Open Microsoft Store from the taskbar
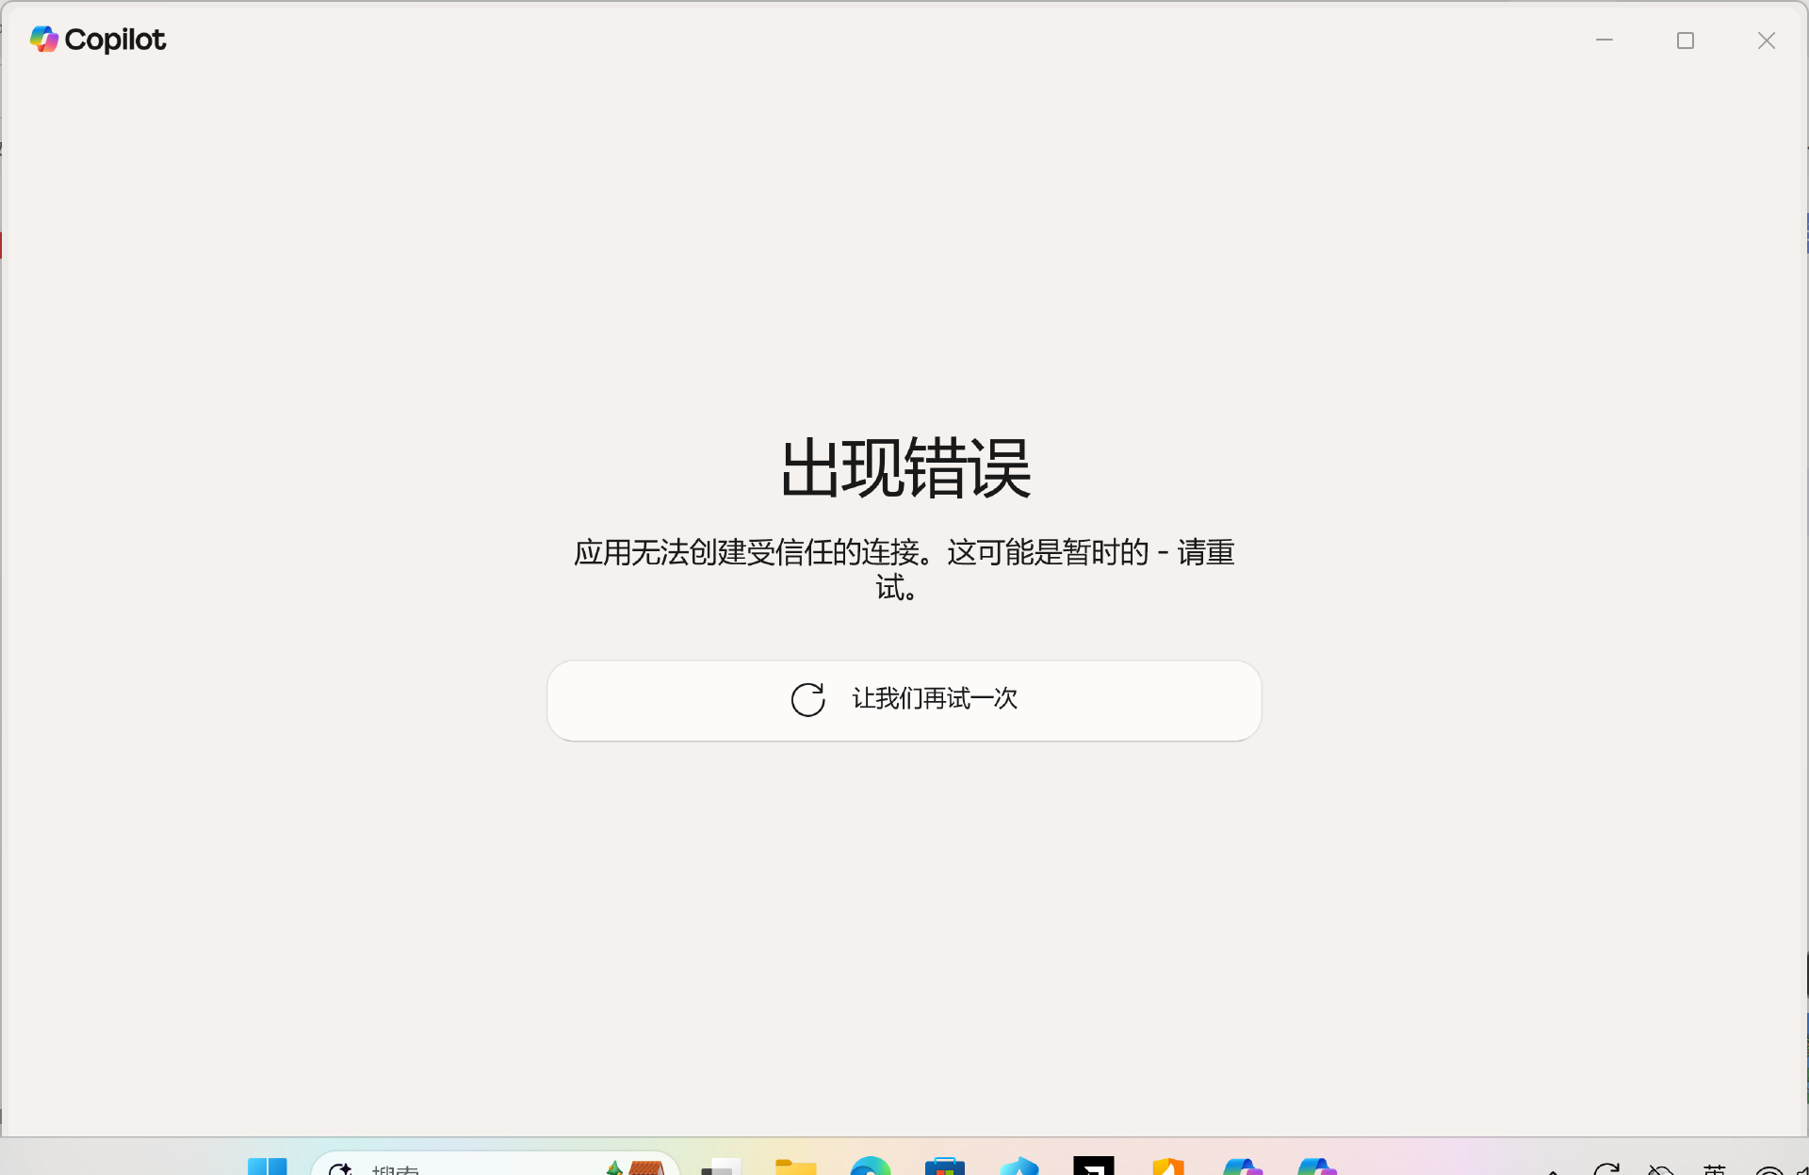1809x1175 pixels. pyautogui.click(x=944, y=1167)
